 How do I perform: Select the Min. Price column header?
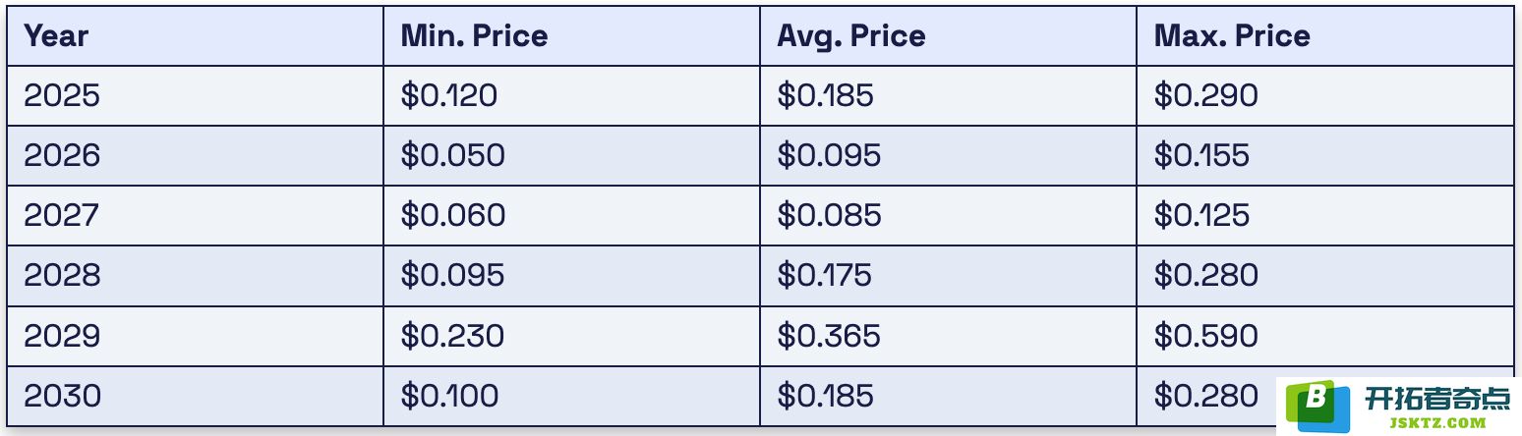571,36
